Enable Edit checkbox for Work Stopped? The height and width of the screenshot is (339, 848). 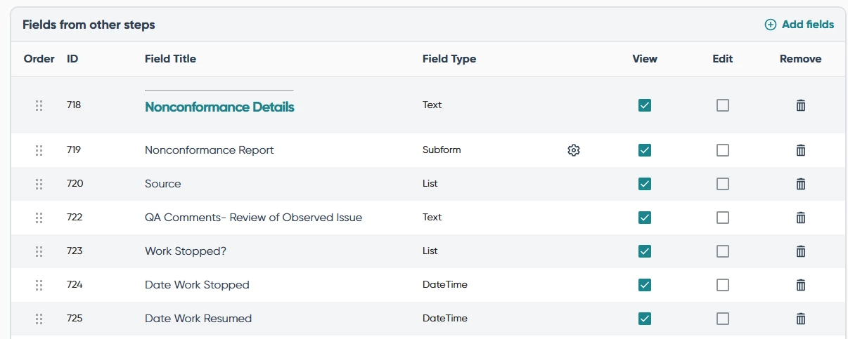[723, 251]
